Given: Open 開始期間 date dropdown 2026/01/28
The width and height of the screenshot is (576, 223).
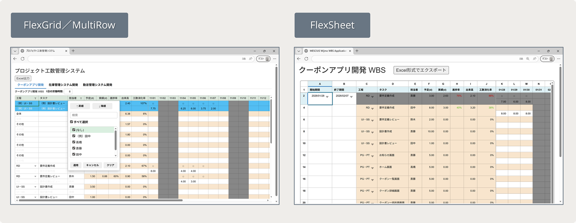Looking at the screenshot, I should point(327,97).
